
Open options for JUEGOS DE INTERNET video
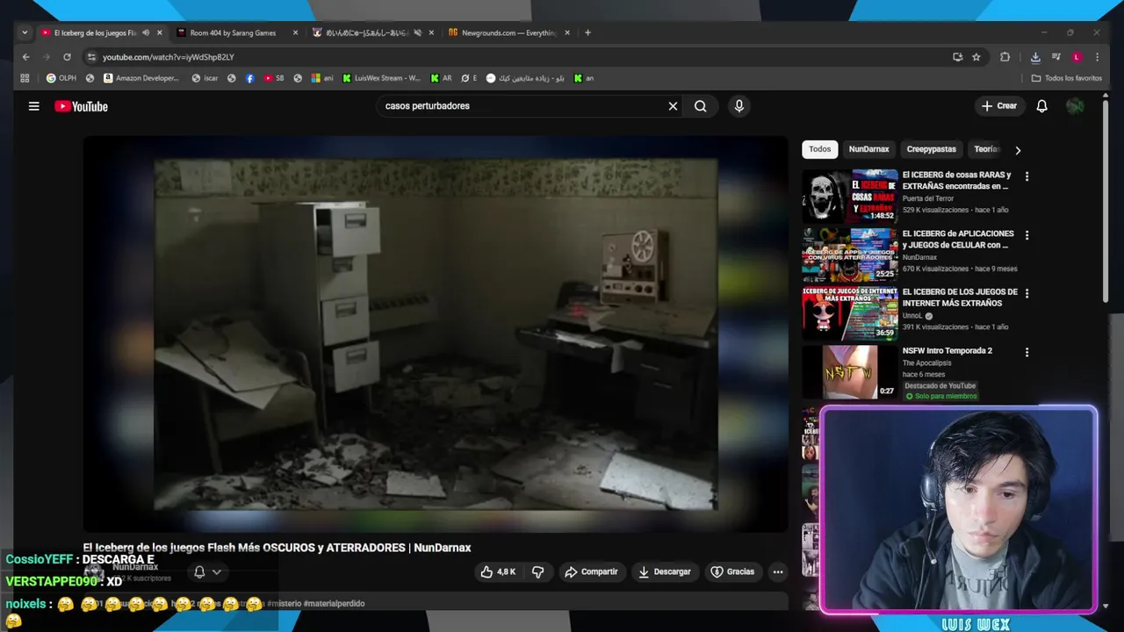(1027, 293)
